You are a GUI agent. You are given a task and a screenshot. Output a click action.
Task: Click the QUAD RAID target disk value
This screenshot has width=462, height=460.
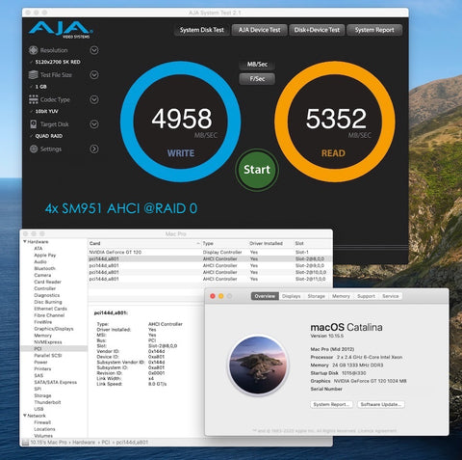pyautogui.click(x=49, y=136)
